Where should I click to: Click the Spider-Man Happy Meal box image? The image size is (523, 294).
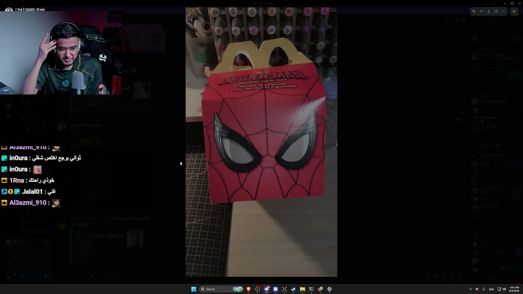pyautogui.click(x=261, y=142)
